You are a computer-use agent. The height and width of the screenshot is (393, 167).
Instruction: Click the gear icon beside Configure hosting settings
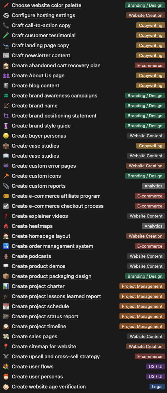(x=6, y=15)
